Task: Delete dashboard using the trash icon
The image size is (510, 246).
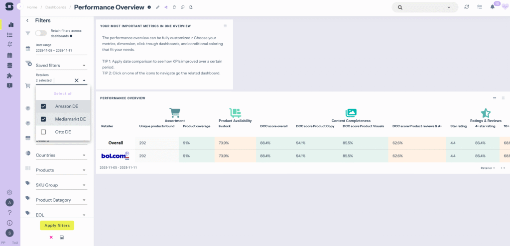Action: (174, 7)
